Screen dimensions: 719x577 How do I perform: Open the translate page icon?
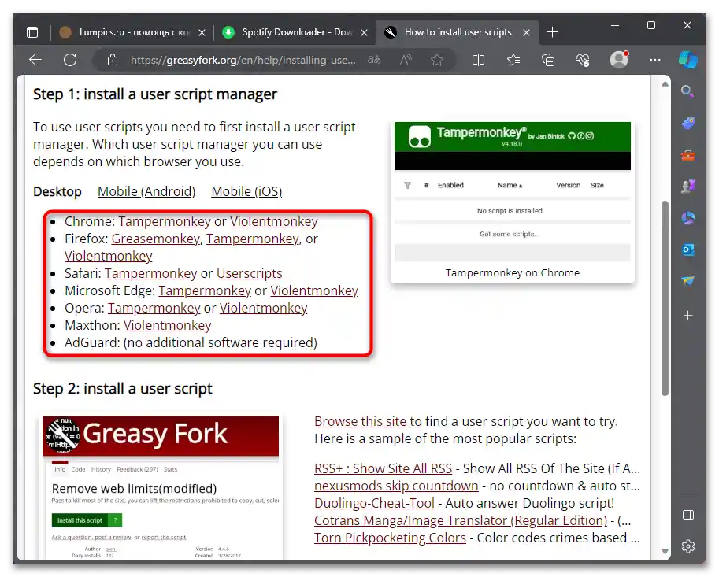[x=374, y=60]
